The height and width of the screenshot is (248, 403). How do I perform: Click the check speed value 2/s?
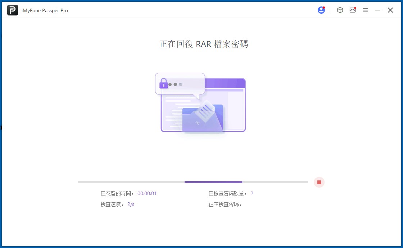(x=131, y=205)
